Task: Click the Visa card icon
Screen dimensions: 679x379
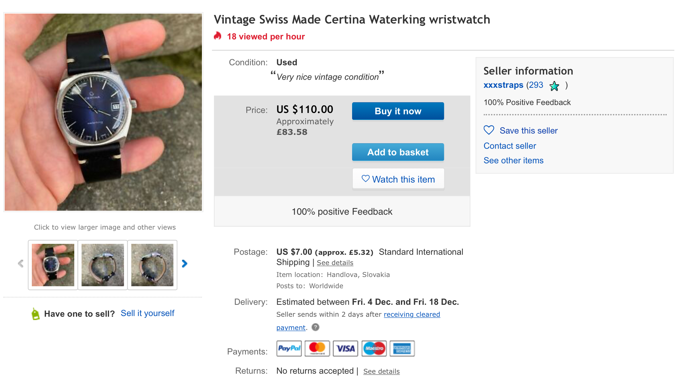Action: tap(345, 349)
